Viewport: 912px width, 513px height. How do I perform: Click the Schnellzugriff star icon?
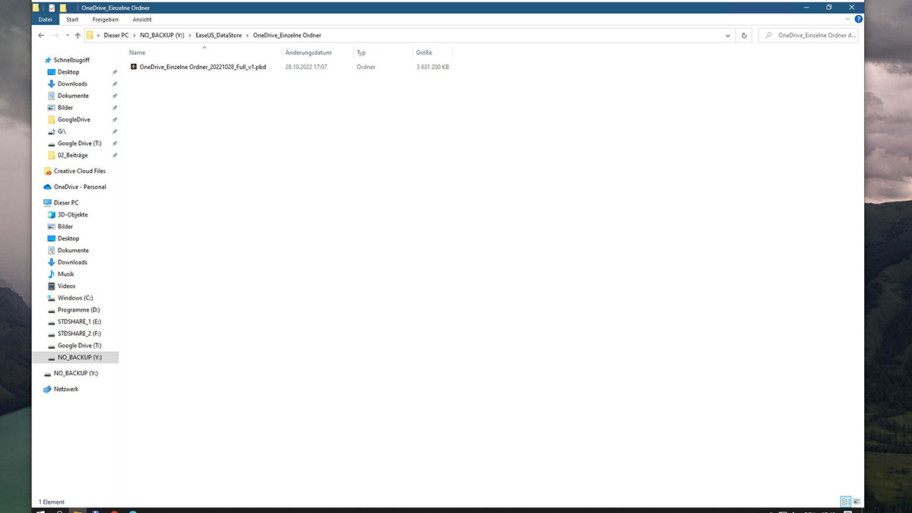pyautogui.click(x=48, y=60)
